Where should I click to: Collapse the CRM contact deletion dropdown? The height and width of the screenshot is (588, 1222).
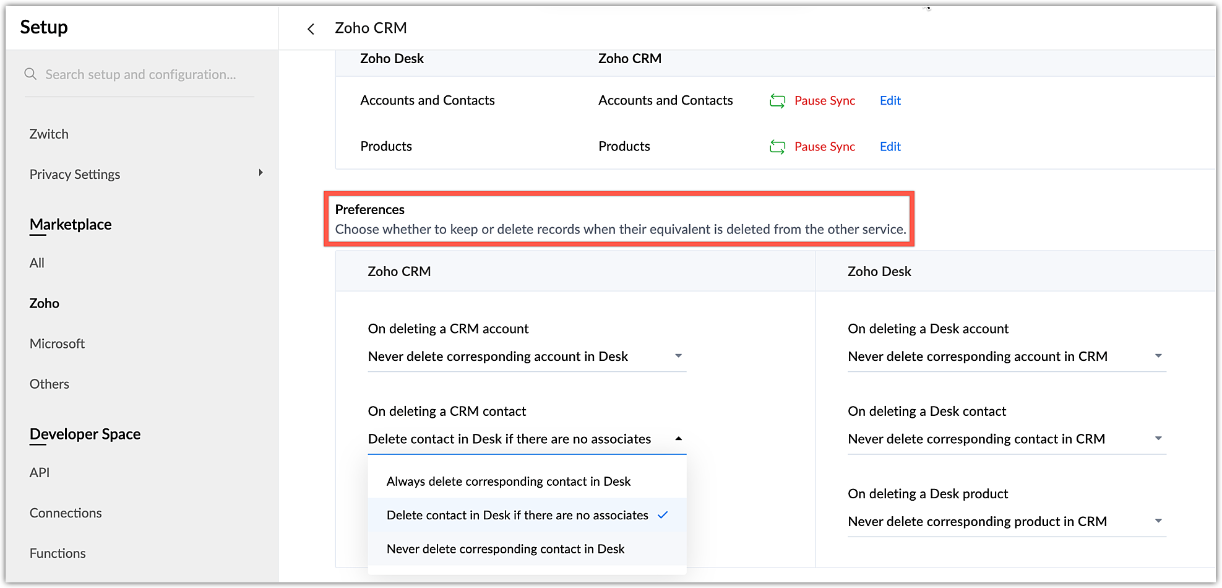click(x=678, y=439)
